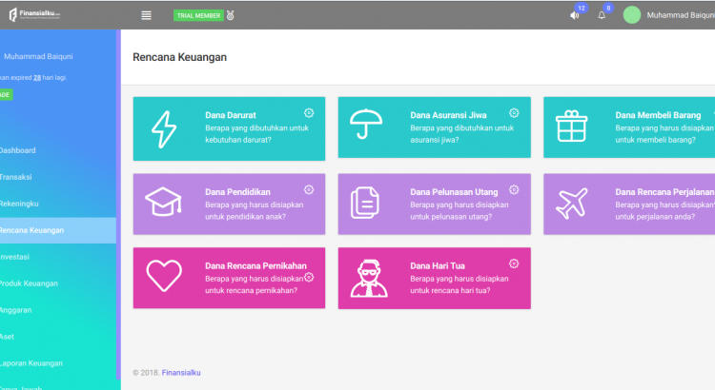This screenshot has height=390, width=715.
Task: Click the Dana Rencana Pernikahan title
Action: point(255,265)
